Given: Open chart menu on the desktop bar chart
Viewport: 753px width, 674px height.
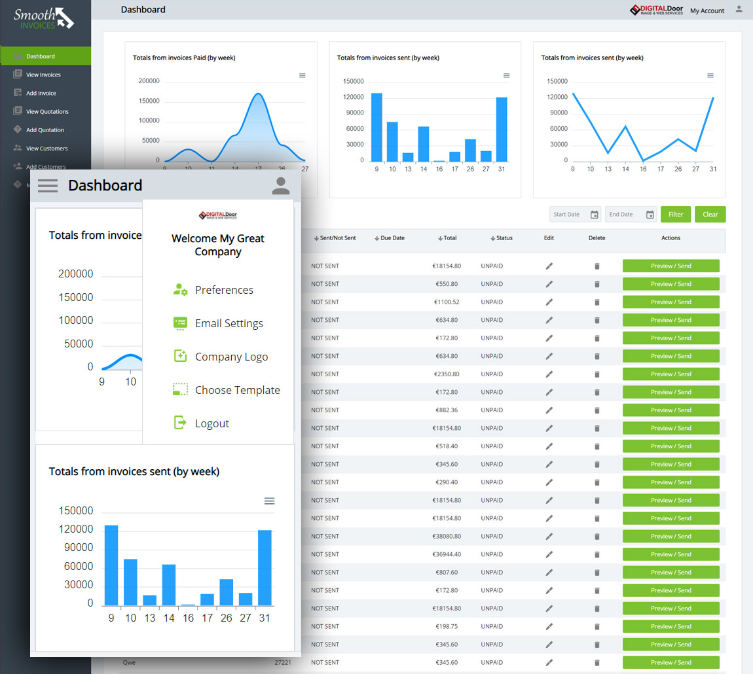Looking at the screenshot, I should 506,76.
